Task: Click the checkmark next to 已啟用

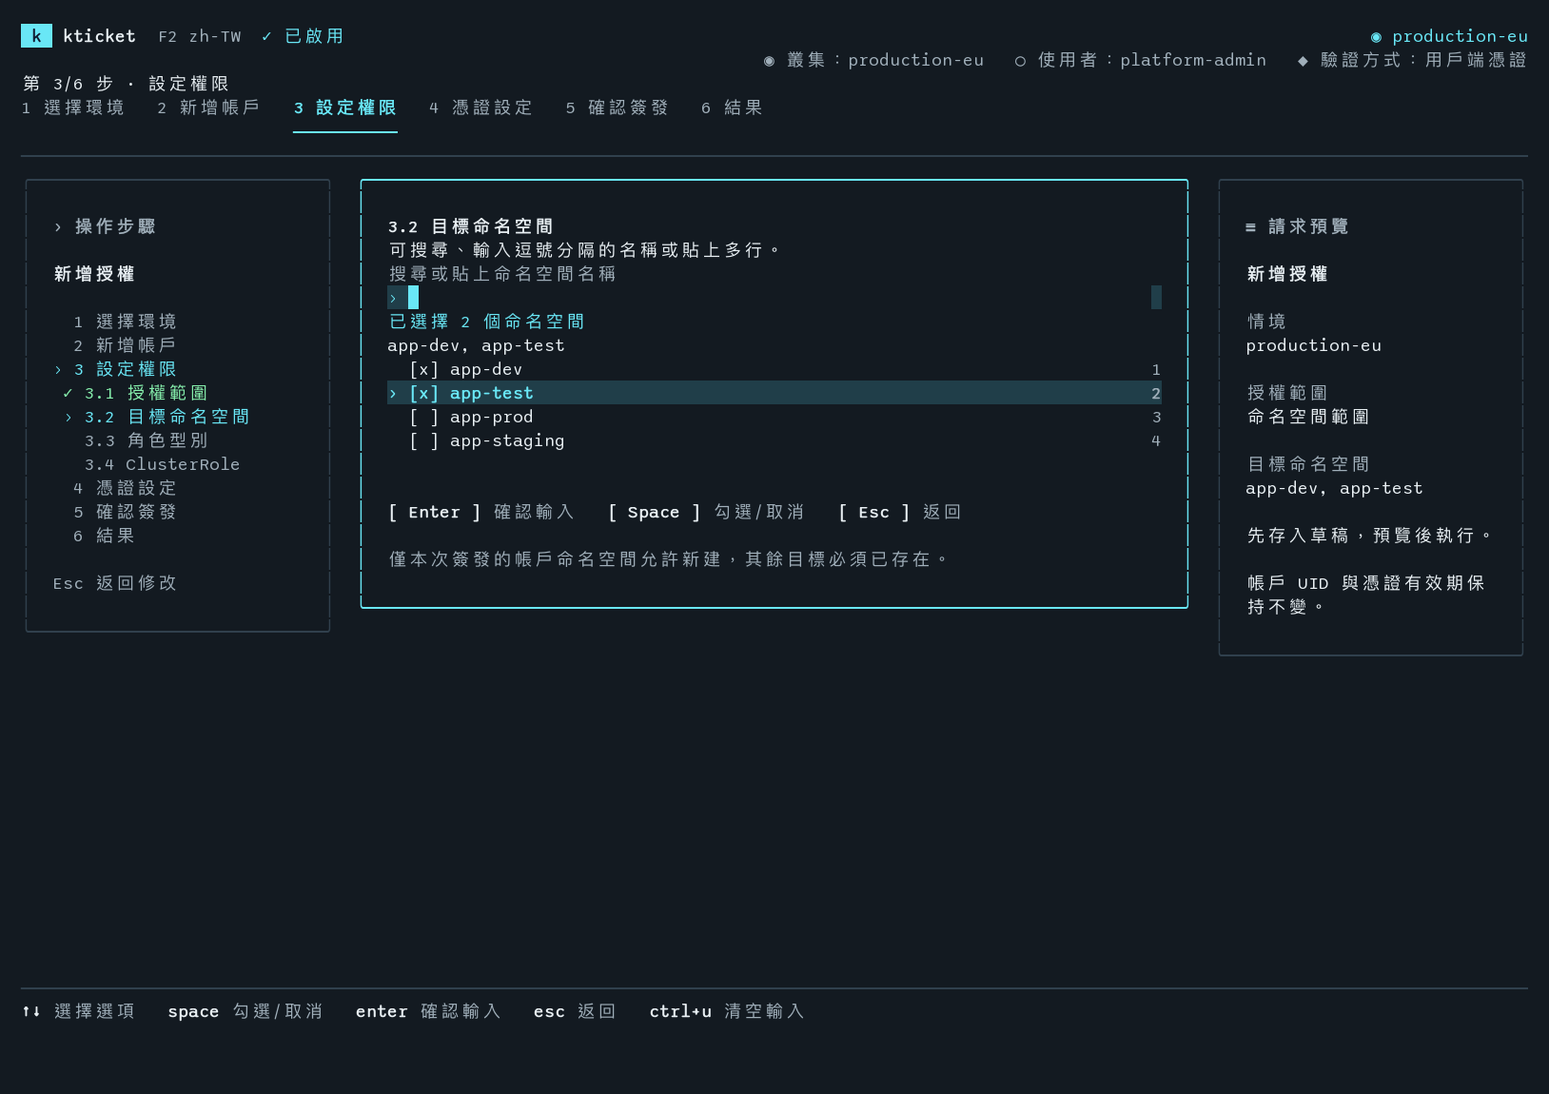Action: click(266, 36)
